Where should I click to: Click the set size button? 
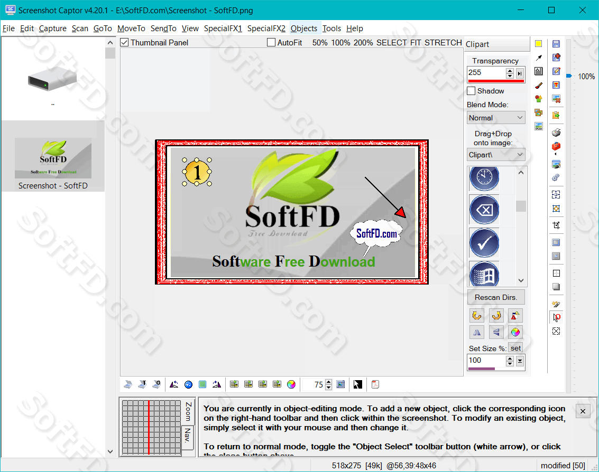(515, 348)
